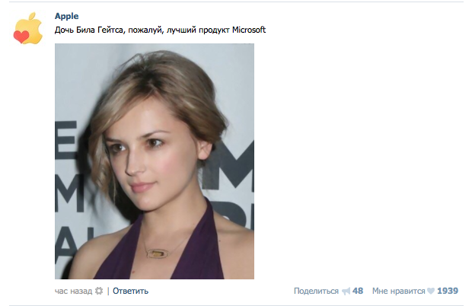Screen dimensions: 472x306
Task: Open the Apple author name link
Action: click(66, 16)
